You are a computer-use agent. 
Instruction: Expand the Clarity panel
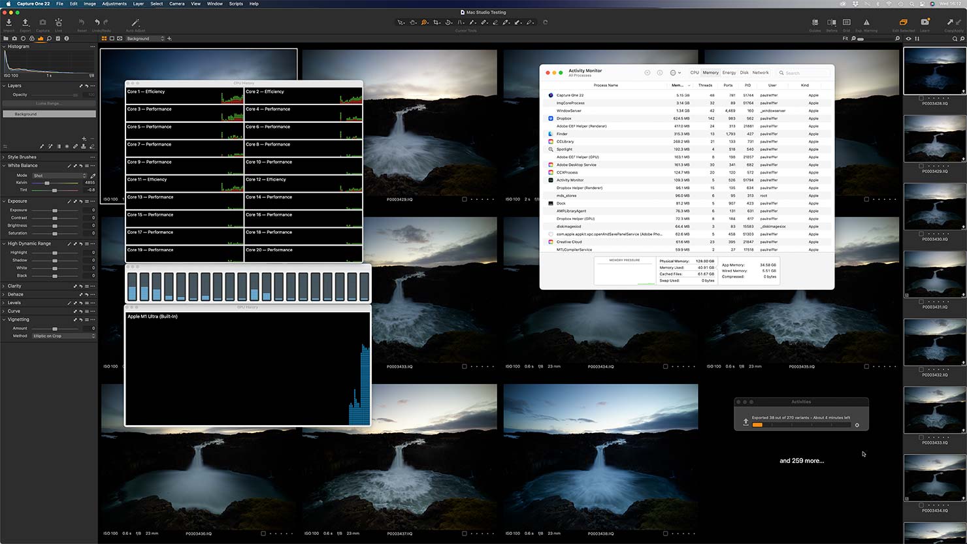click(x=3, y=286)
